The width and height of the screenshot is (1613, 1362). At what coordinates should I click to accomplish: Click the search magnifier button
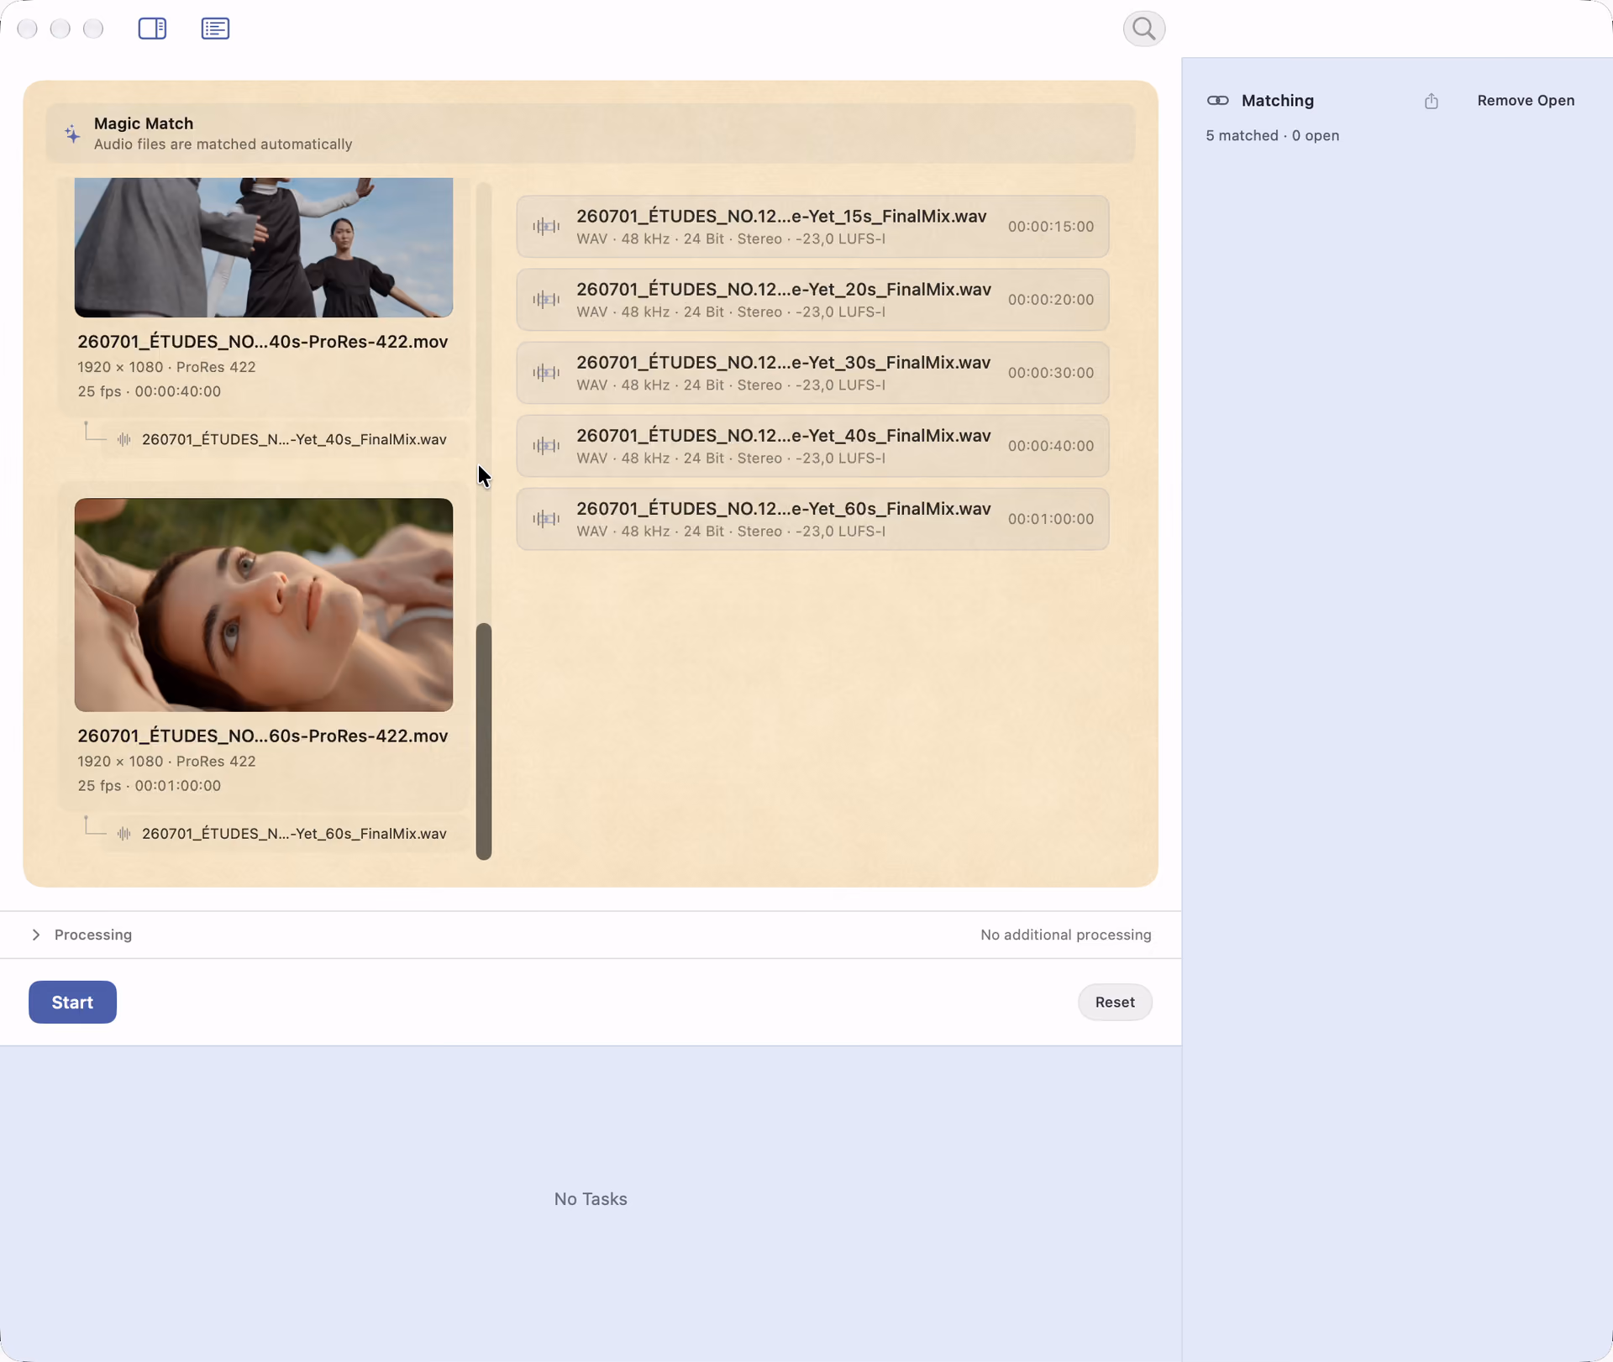point(1143,29)
